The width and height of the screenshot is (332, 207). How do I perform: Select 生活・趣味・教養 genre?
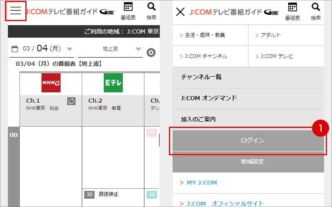pos(210,35)
